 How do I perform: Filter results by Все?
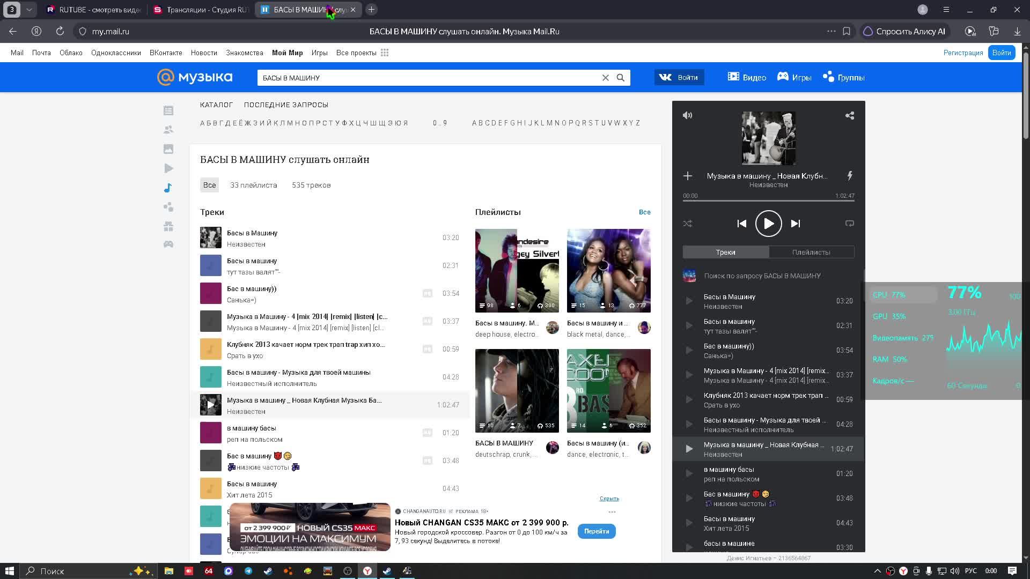click(209, 185)
